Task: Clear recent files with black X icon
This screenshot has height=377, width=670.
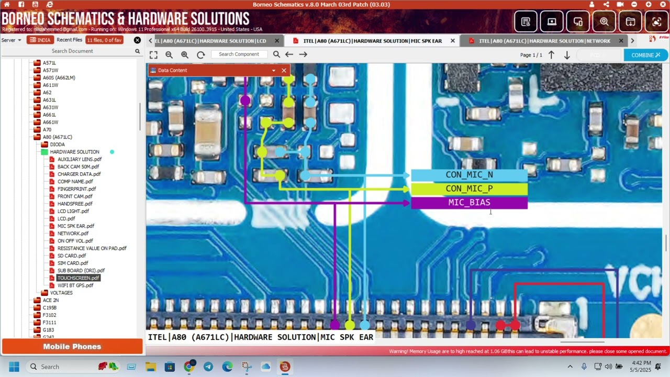Action: point(137,40)
